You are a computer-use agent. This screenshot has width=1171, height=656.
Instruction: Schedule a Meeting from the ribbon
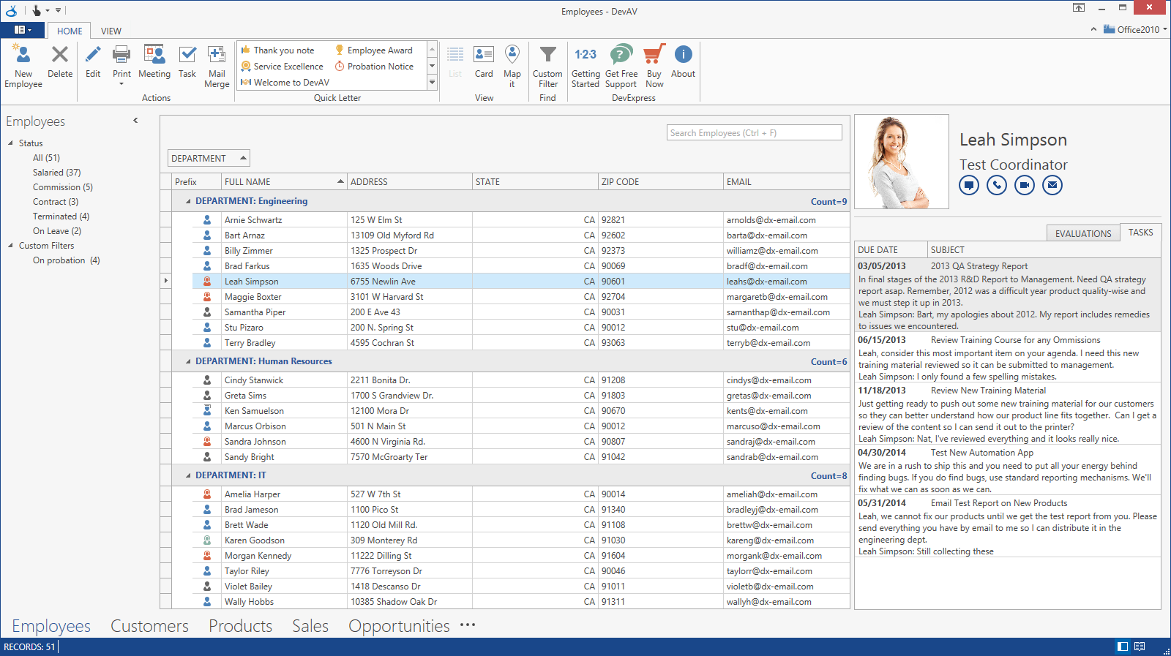tap(154, 56)
